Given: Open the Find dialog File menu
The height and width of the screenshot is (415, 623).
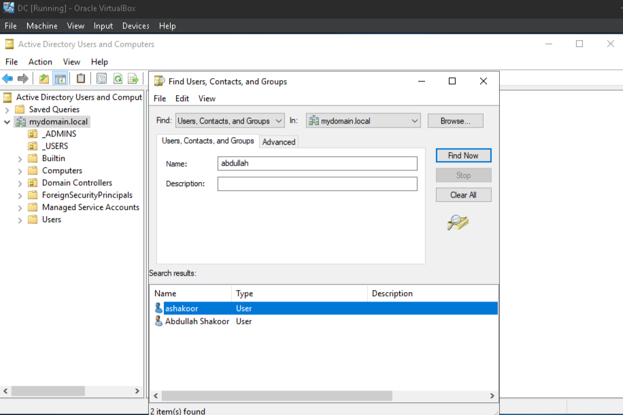Looking at the screenshot, I should pos(160,98).
